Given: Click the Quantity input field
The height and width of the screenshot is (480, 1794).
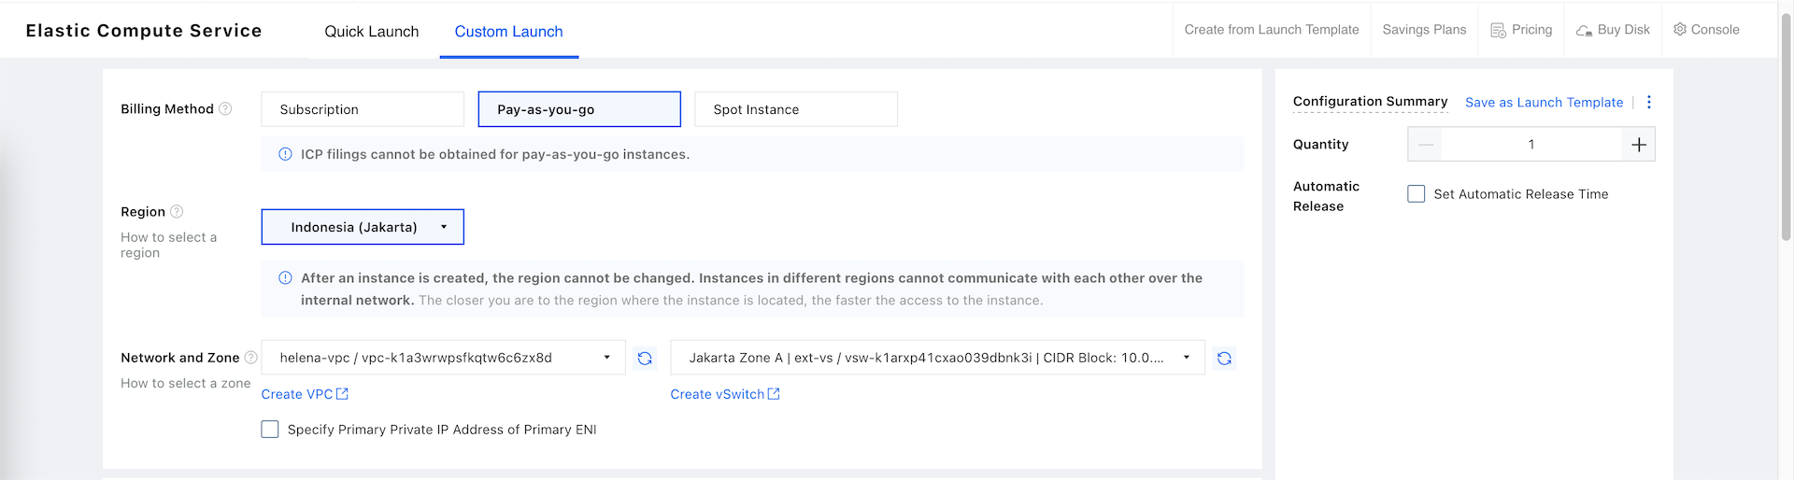Looking at the screenshot, I should tap(1531, 145).
